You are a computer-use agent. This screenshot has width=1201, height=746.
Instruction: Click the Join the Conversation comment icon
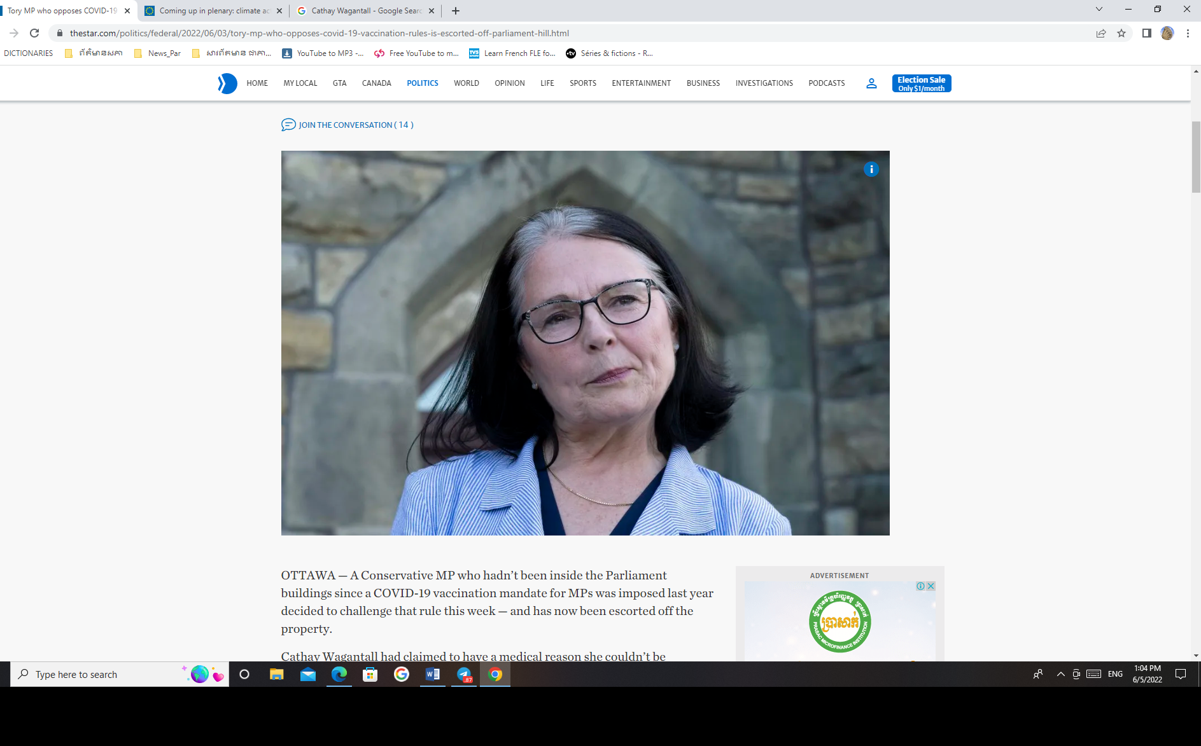click(x=288, y=125)
